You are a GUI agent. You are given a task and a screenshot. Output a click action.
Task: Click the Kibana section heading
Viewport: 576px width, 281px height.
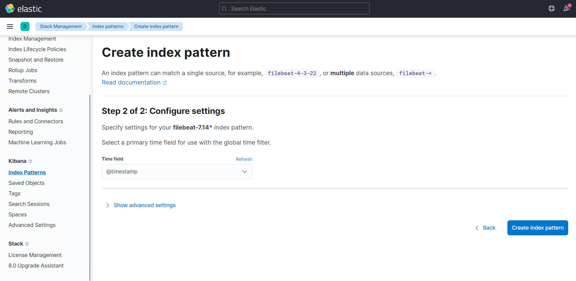click(x=17, y=161)
